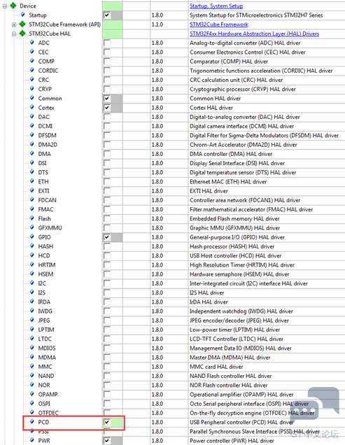Image resolution: width=345 pixels, height=445 pixels.
Task: Select the COMP tree item
Action: click(46, 62)
